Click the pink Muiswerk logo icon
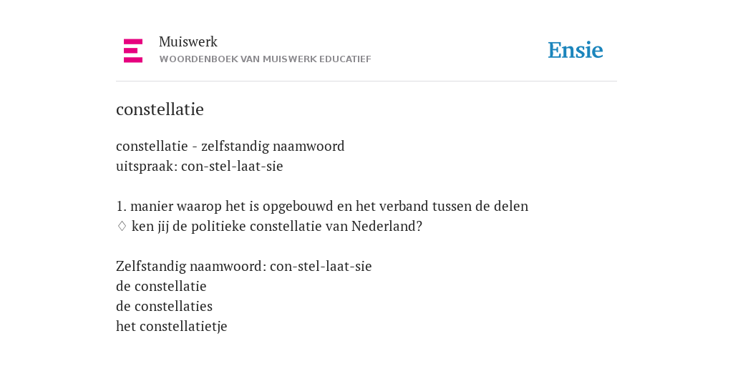733x366 pixels. click(x=132, y=51)
